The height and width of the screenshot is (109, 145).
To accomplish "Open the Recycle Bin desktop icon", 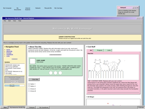I will pos(48,8).
